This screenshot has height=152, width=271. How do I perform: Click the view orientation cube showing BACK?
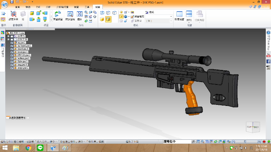click(253, 127)
